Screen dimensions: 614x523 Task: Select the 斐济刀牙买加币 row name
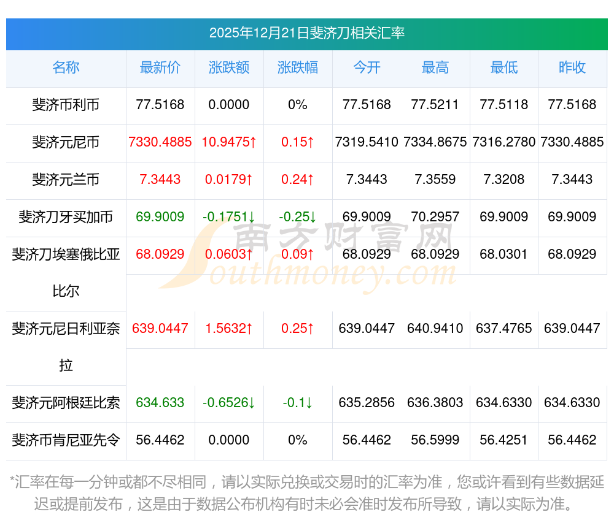coord(66,217)
